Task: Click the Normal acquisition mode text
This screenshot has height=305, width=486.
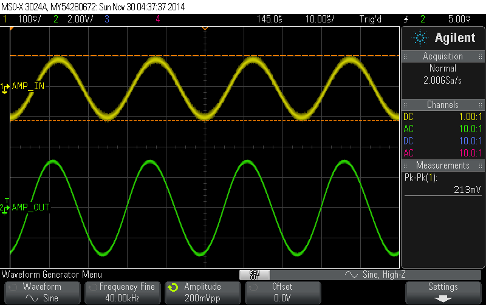Action: coord(443,69)
